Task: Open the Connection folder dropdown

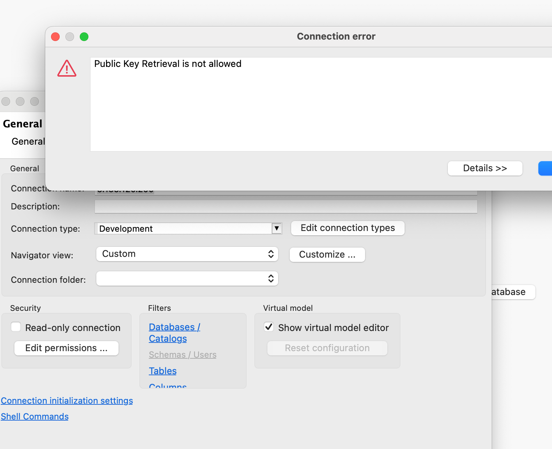Action: (x=187, y=278)
